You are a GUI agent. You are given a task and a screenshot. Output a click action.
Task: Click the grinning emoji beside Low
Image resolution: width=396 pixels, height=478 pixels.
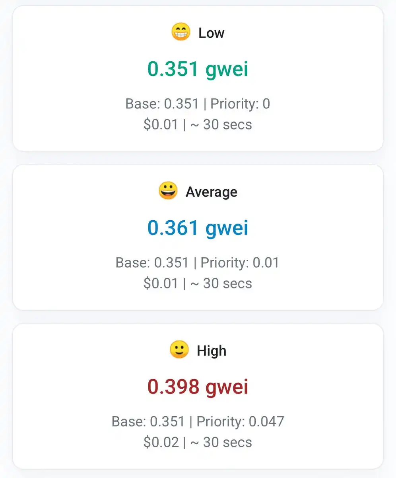click(181, 32)
